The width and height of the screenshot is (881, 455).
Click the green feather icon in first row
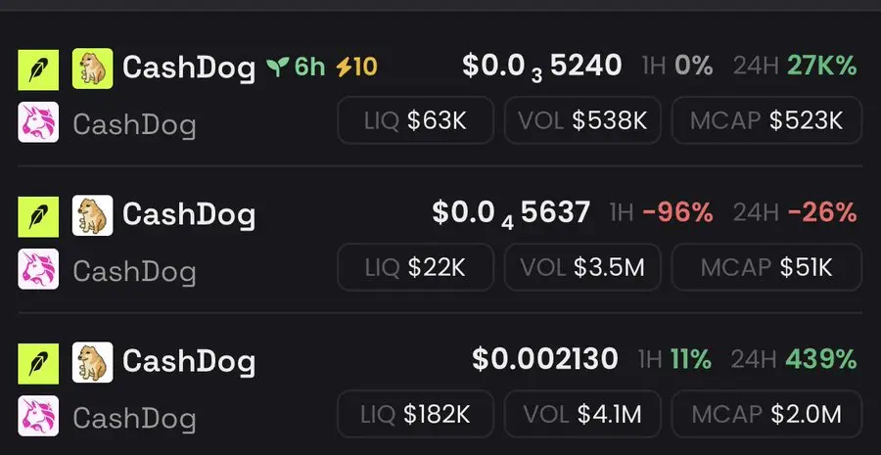(x=38, y=70)
